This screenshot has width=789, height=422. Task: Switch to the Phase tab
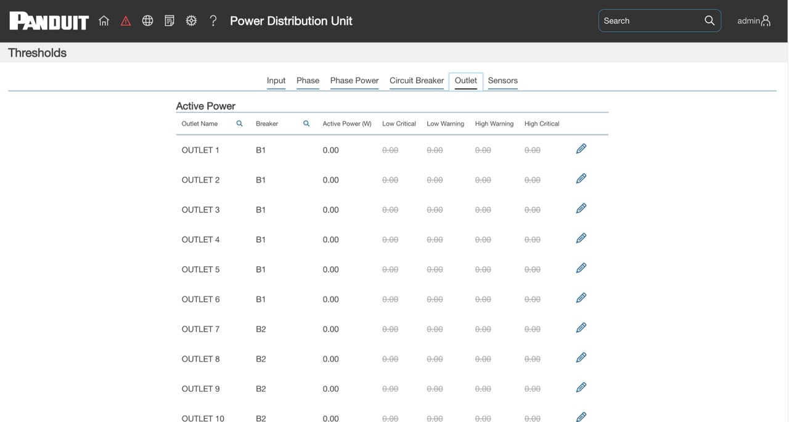308,81
